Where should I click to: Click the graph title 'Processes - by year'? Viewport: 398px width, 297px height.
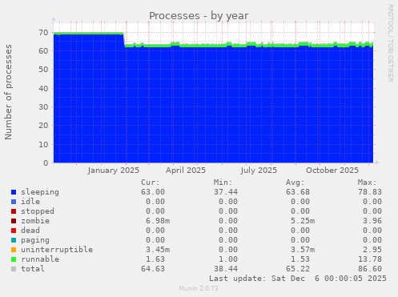[x=199, y=16]
